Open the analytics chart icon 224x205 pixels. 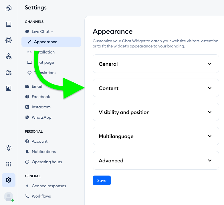coord(9,88)
